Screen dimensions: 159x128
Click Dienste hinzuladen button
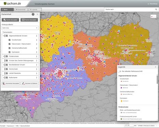pyautogui.click(x=11, y=20)
